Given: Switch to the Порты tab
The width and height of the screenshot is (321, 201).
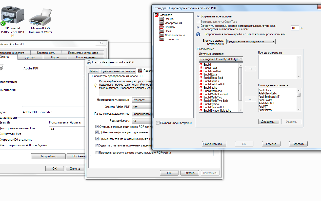Looking at the screenshot, I should (55, 57).
